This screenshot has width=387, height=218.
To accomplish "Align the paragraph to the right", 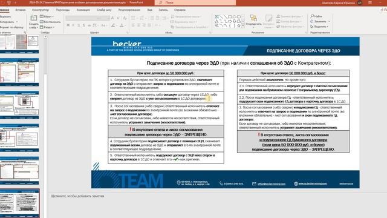I will 144,25.
